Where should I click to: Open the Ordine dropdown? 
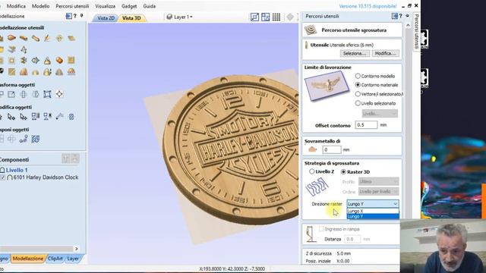coord(378,192)
